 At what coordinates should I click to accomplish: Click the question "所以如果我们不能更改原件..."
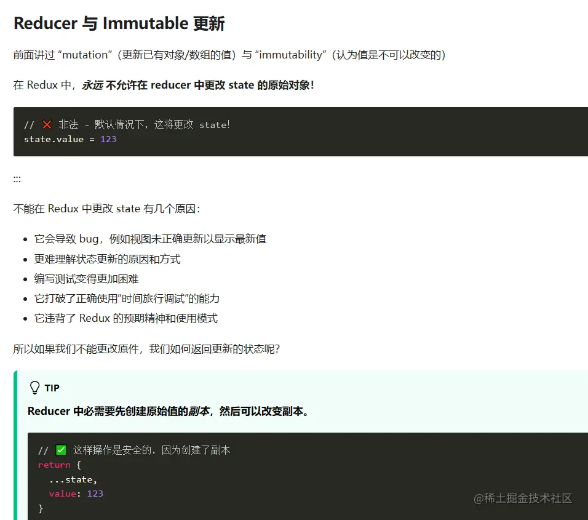click(x=146, y=349)
